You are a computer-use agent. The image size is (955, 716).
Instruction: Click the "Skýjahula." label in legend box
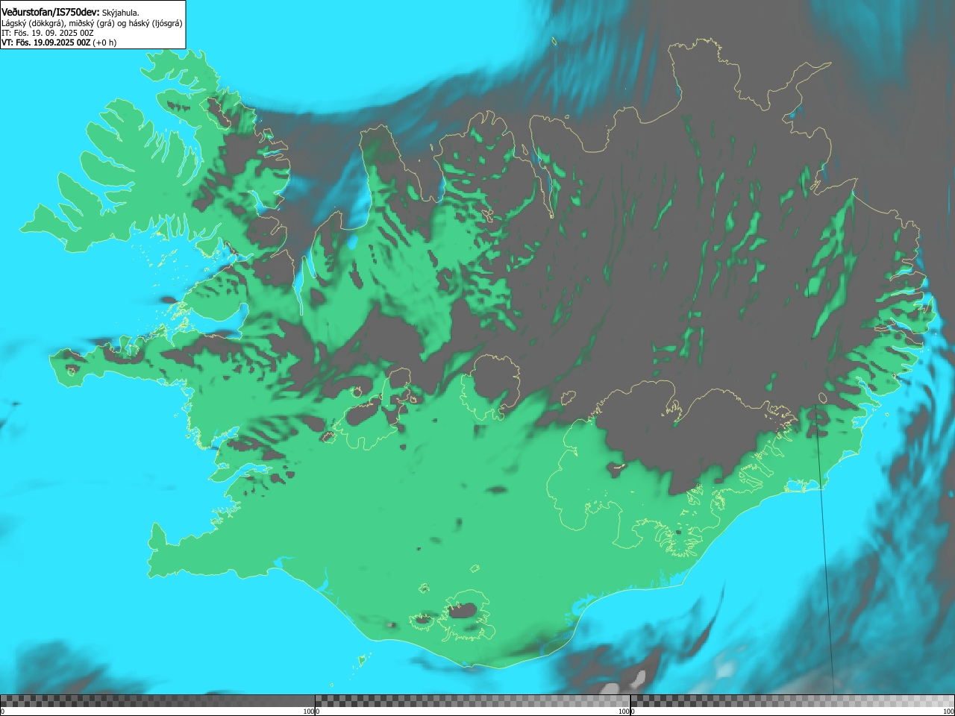pyautogui.click(x=120, y=13)
